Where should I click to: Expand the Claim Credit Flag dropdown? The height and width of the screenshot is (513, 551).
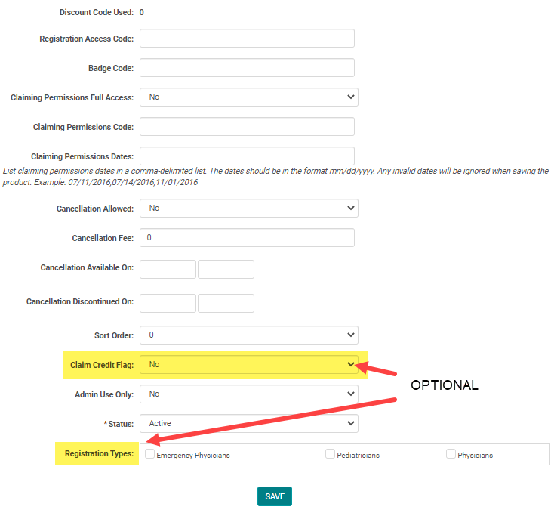pyautogui.click(x=248, y=364)
